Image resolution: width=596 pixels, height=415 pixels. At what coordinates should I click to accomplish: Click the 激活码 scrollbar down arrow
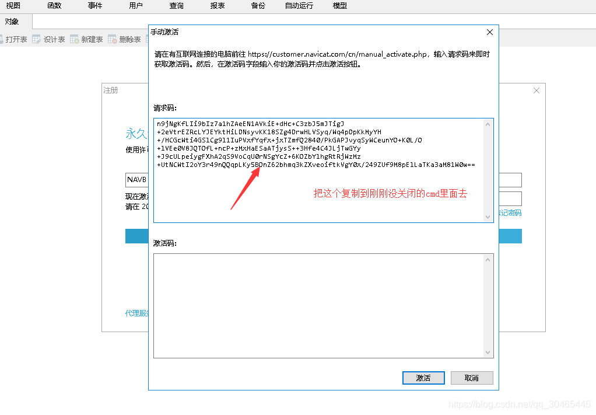[x=488, y=352]
